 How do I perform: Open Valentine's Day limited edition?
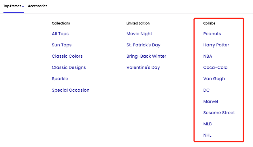[x=143, y=67]
